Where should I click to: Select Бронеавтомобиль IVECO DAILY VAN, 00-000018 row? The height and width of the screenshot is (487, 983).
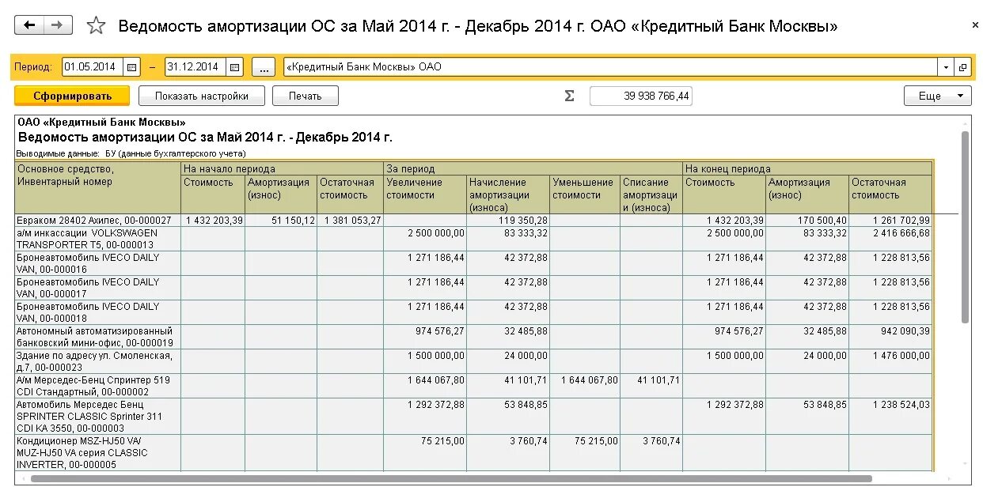473,312
